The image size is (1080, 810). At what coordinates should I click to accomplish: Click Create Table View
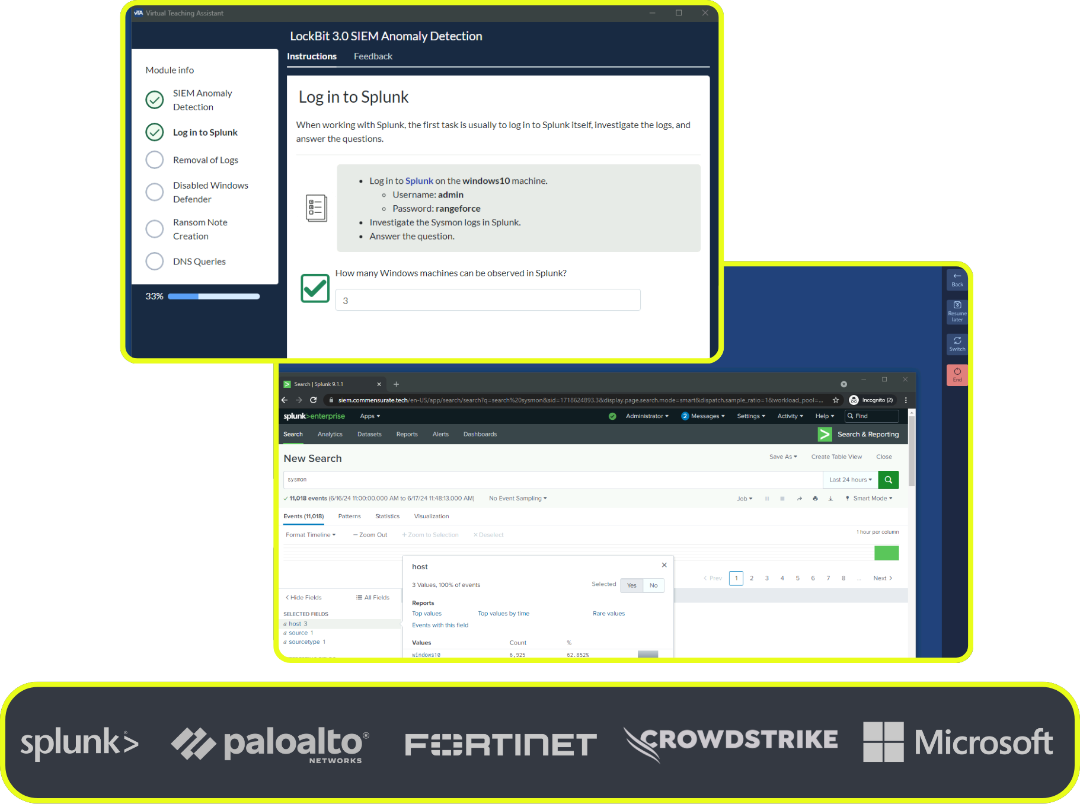point(836,457)
